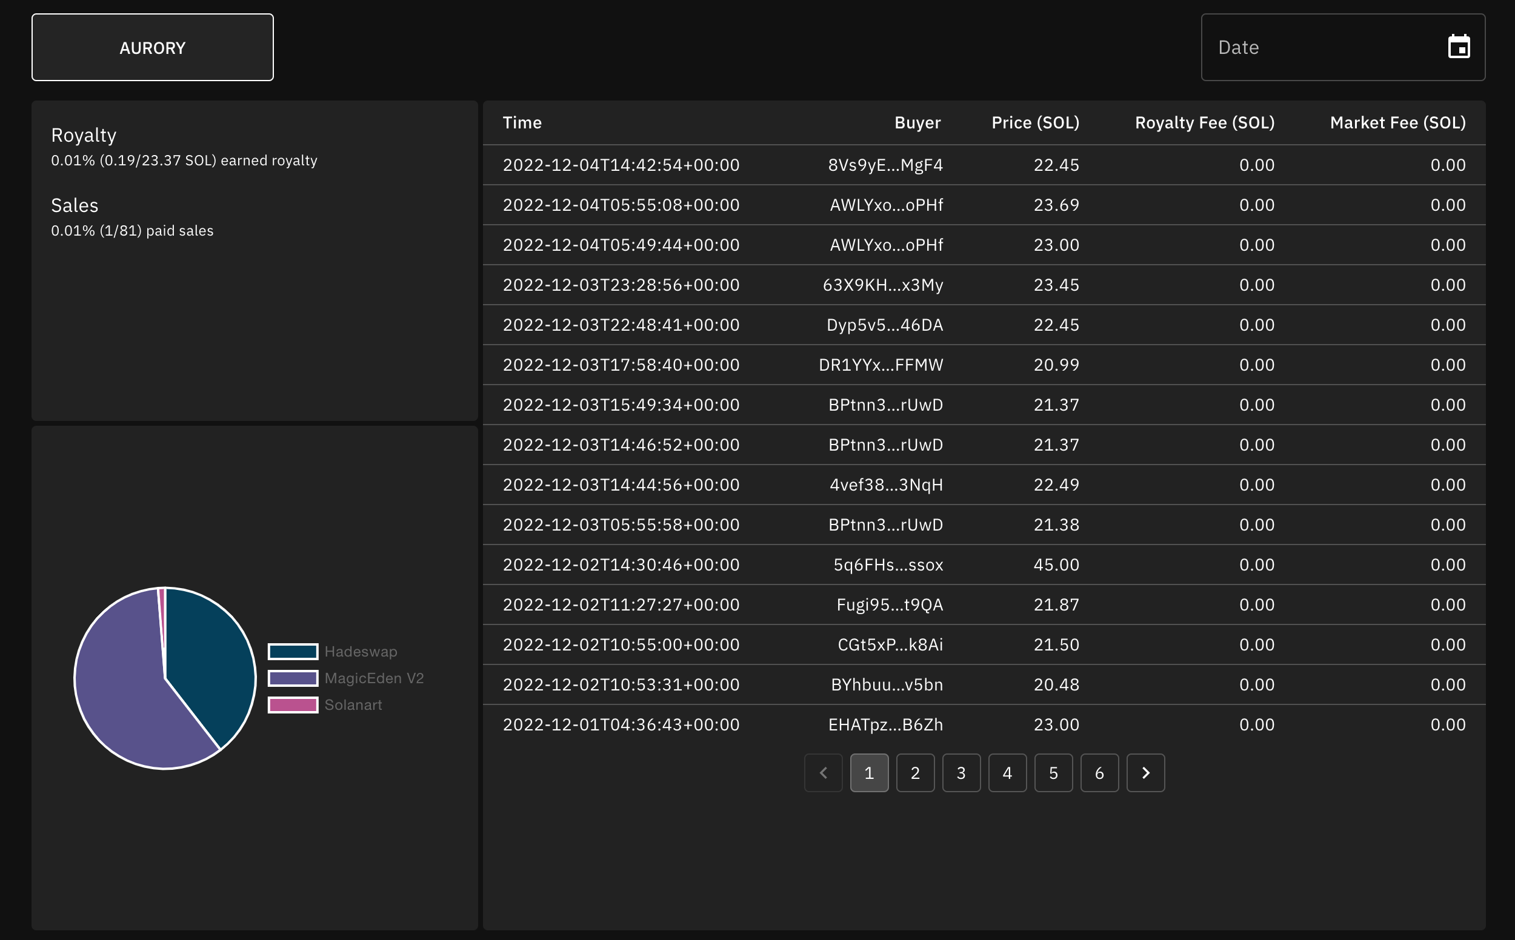Click the 21.87 price cell
1515x940 pixels.
(x=1057, y=605)
